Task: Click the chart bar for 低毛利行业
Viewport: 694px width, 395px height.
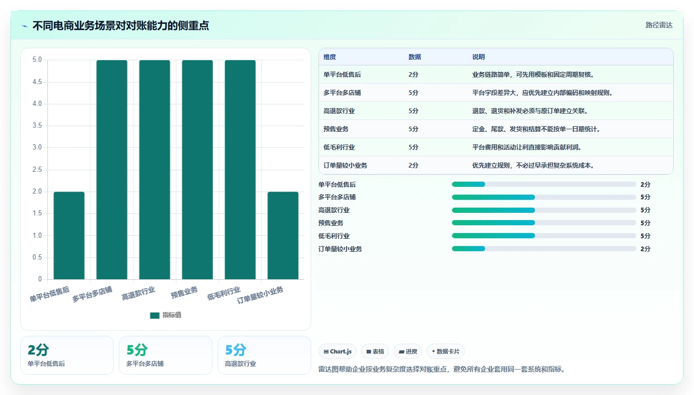Action: (x=240, y=170)
